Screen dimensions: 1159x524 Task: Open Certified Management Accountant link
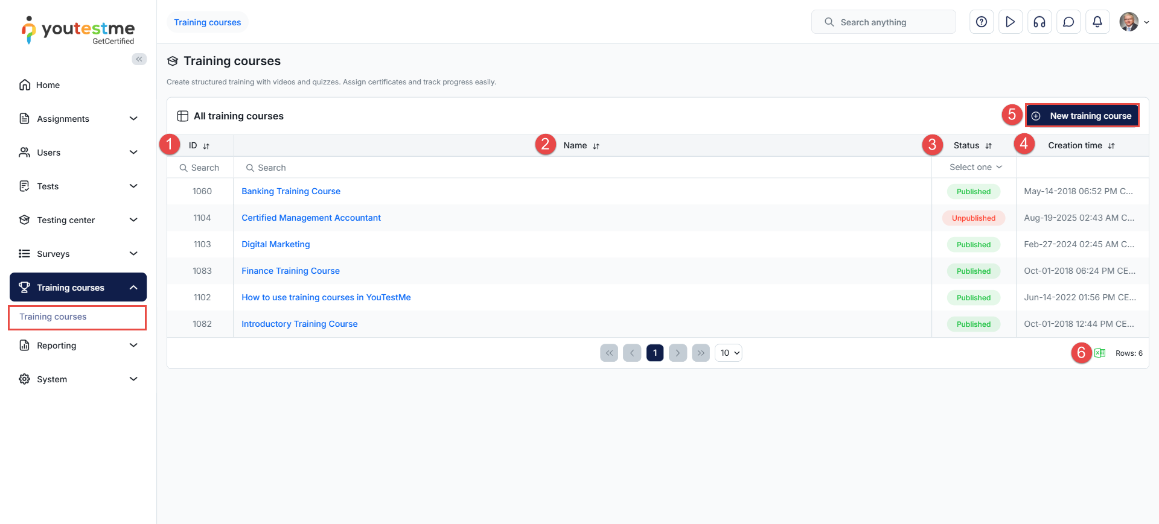[311, 218]
